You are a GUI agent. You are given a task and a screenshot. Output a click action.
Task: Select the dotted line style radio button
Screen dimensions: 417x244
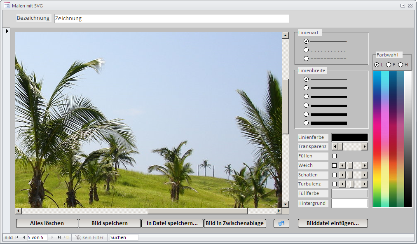click(306, 50)
